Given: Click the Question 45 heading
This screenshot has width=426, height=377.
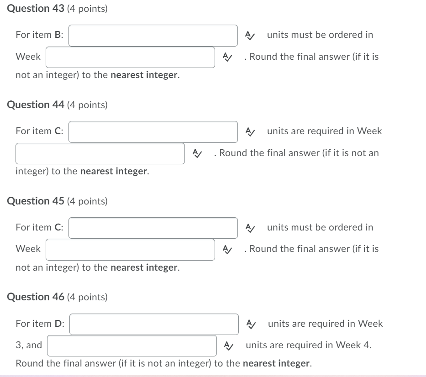Looking at the screenshot, I should point(36,200).
